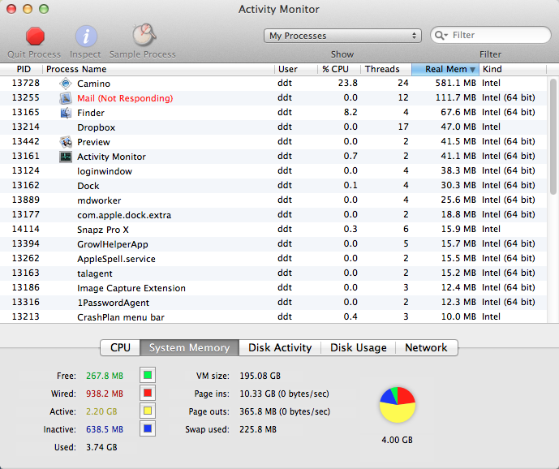The height and width of the screenshot is (469, 559).
Task: Select the Camino app icon
Action: [x=66, y=84]
